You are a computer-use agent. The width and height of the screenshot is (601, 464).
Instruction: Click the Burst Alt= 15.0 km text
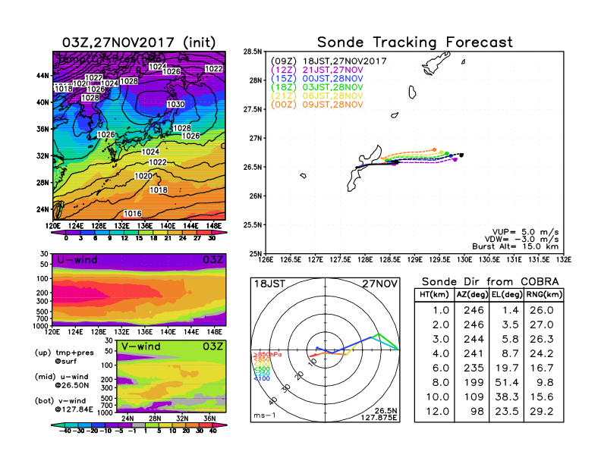[522, 247]
